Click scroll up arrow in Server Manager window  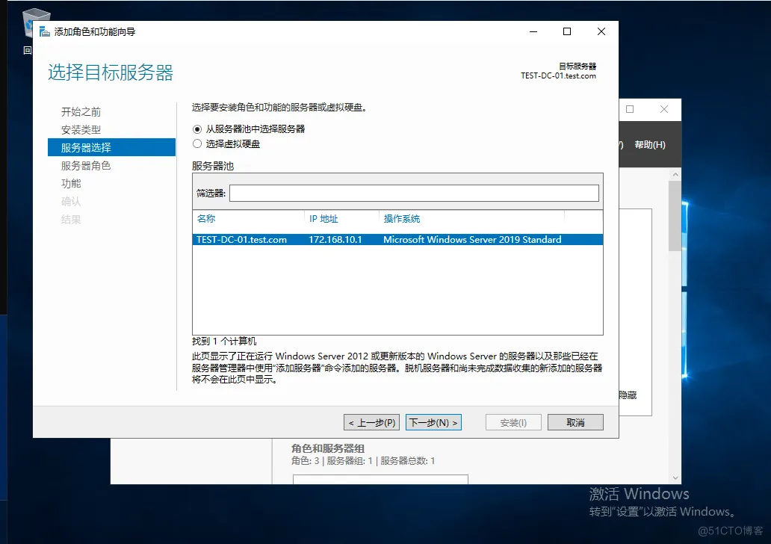(675, 175)
